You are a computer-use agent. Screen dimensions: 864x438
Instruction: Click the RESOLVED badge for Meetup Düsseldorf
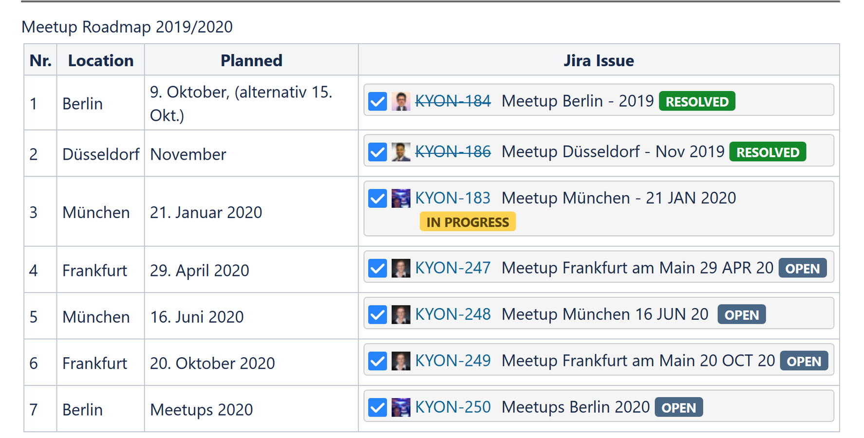coord(768,152)
